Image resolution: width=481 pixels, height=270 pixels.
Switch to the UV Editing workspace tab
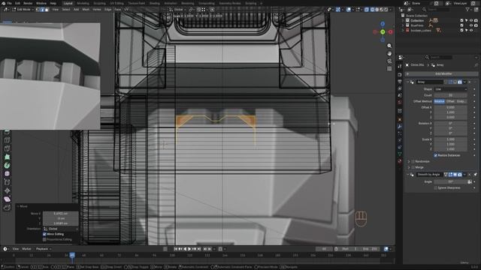click(116, 3)
